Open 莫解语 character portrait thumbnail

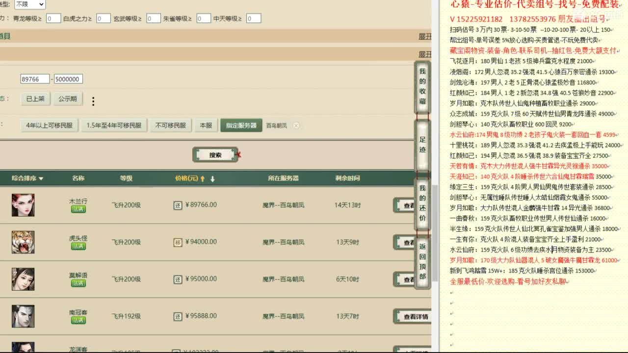(x=23, y=279)
